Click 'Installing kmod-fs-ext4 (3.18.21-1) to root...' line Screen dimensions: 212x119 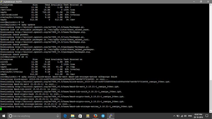coord(29,84)
